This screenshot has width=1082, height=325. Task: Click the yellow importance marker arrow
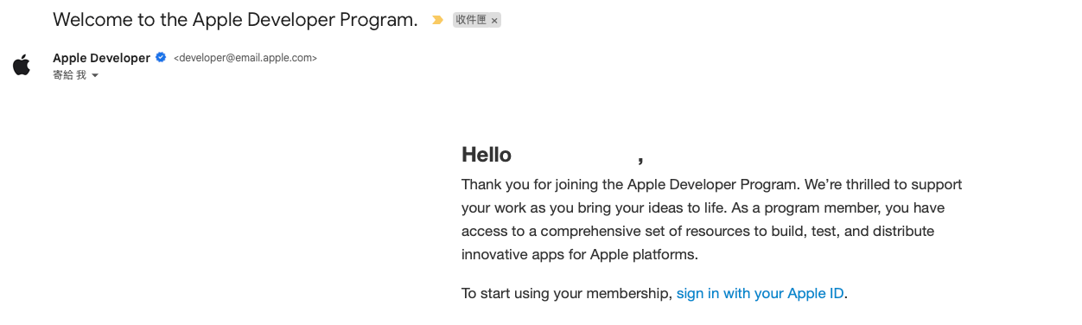pos(437,20)
